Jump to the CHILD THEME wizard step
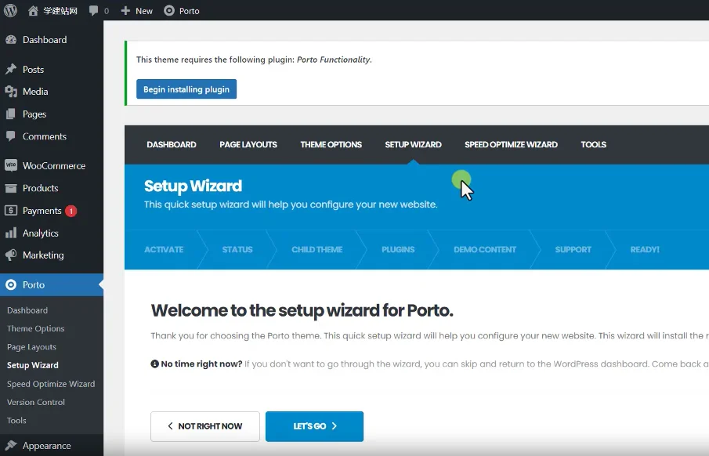709x456 pixels. tap(317, 249)
